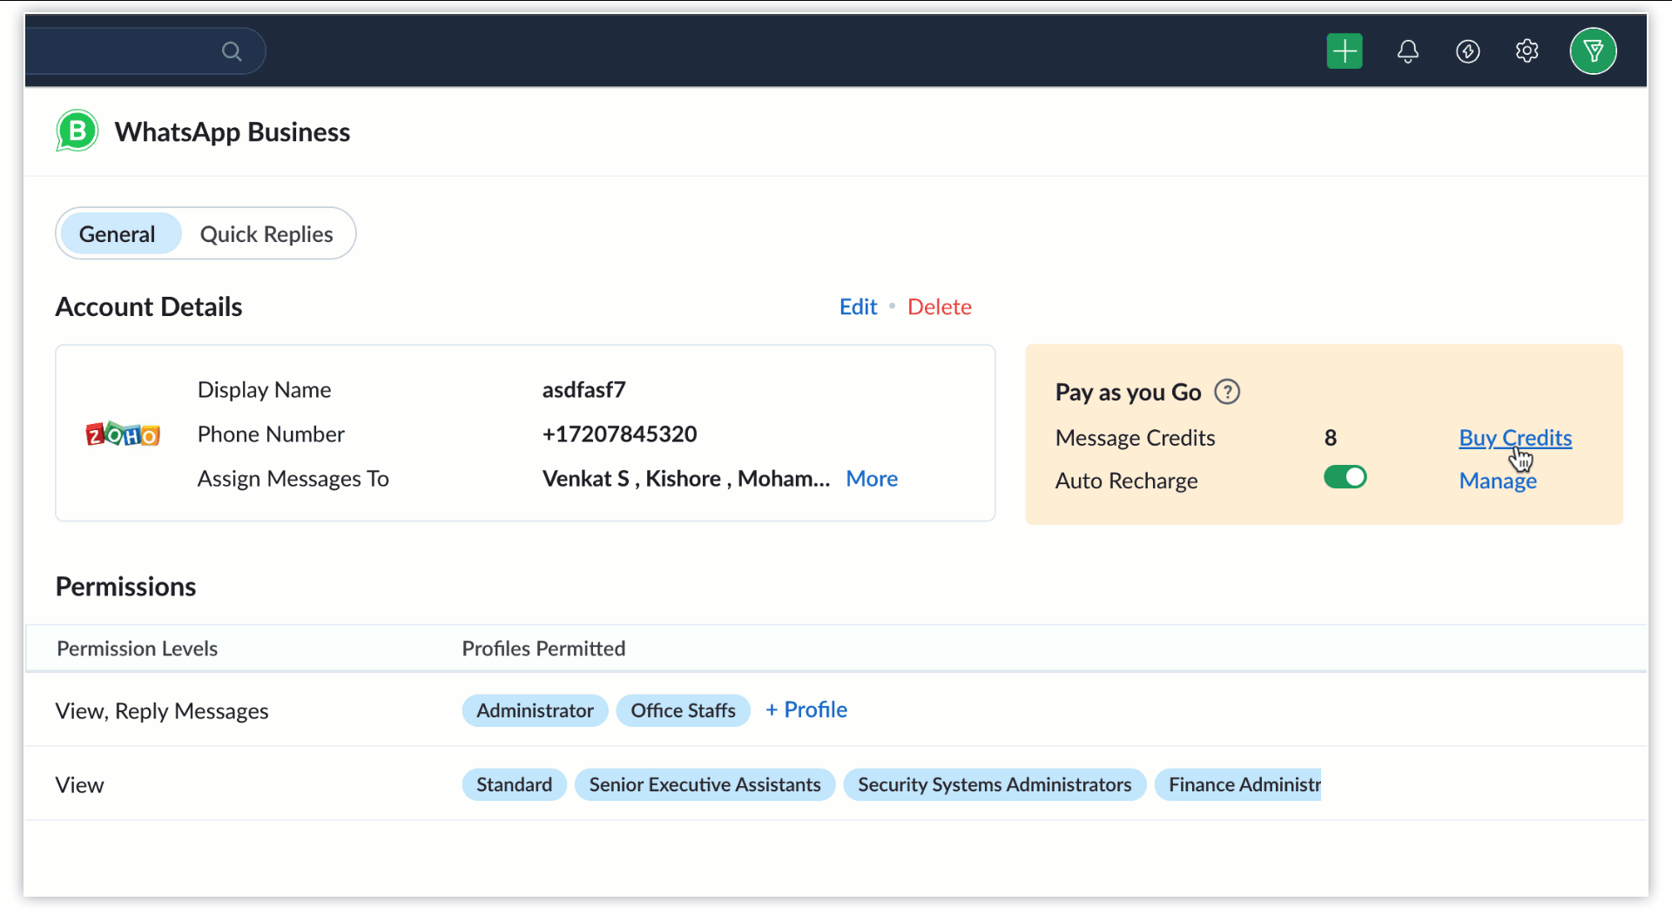Click the Assign Messages To label
Image resolution: width=1672 pixels, height=908 pixels.
tap(293, 479)
